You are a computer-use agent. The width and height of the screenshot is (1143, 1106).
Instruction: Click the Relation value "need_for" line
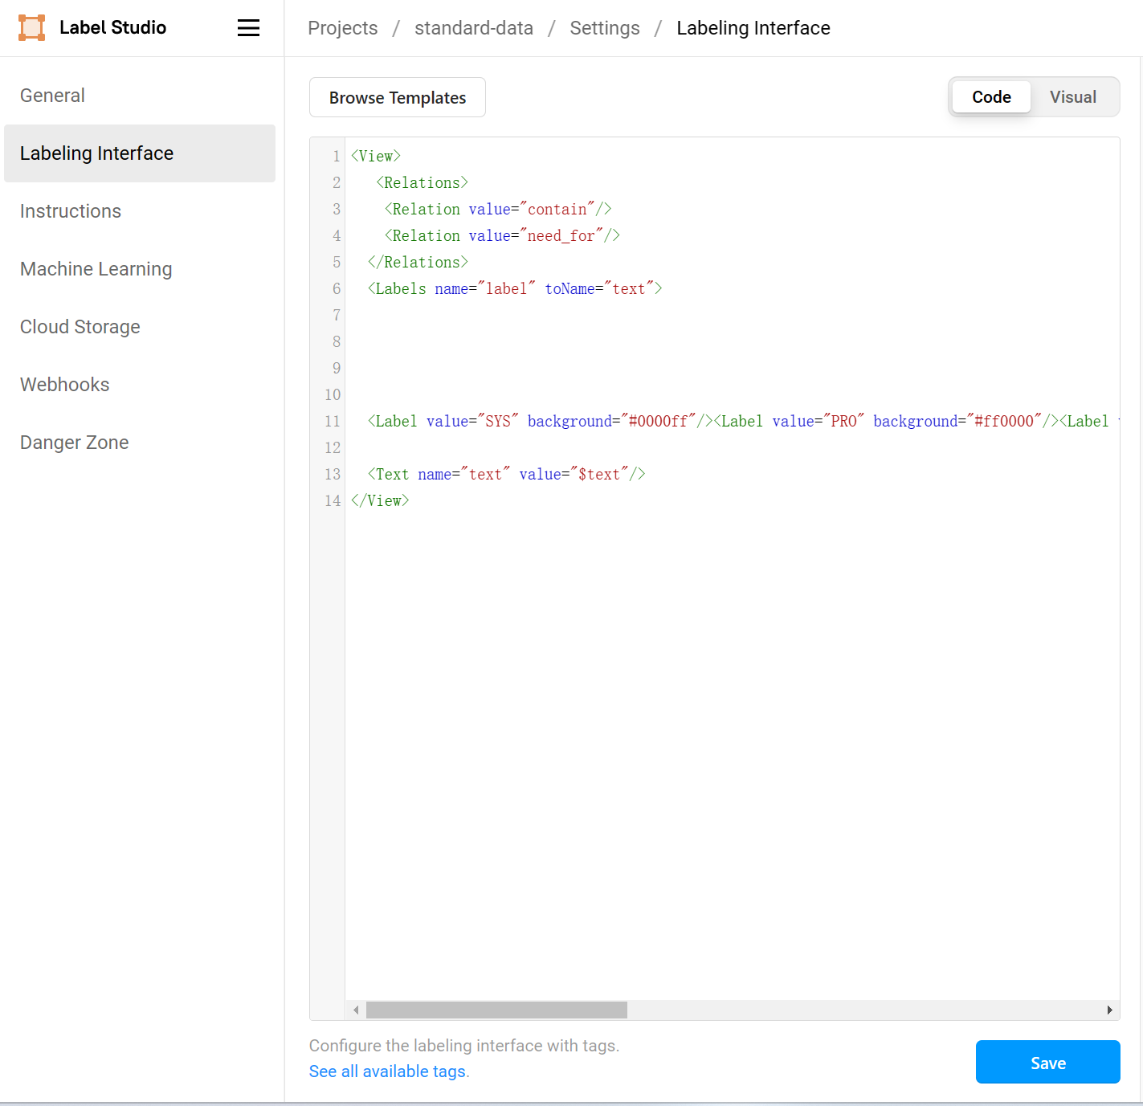[502, 235]
